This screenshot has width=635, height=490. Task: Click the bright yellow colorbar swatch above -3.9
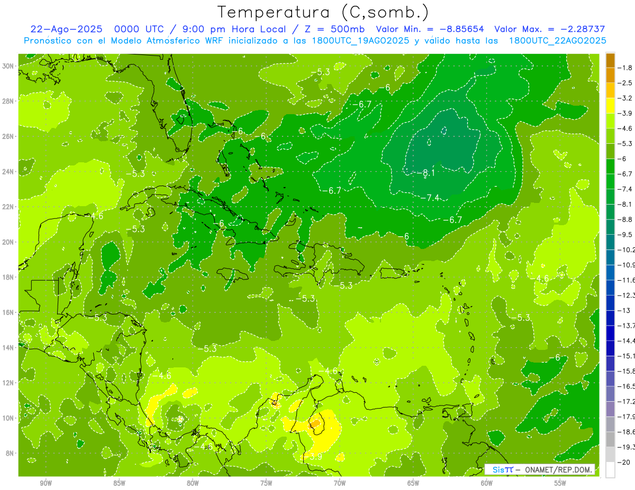tap(610, 106)
